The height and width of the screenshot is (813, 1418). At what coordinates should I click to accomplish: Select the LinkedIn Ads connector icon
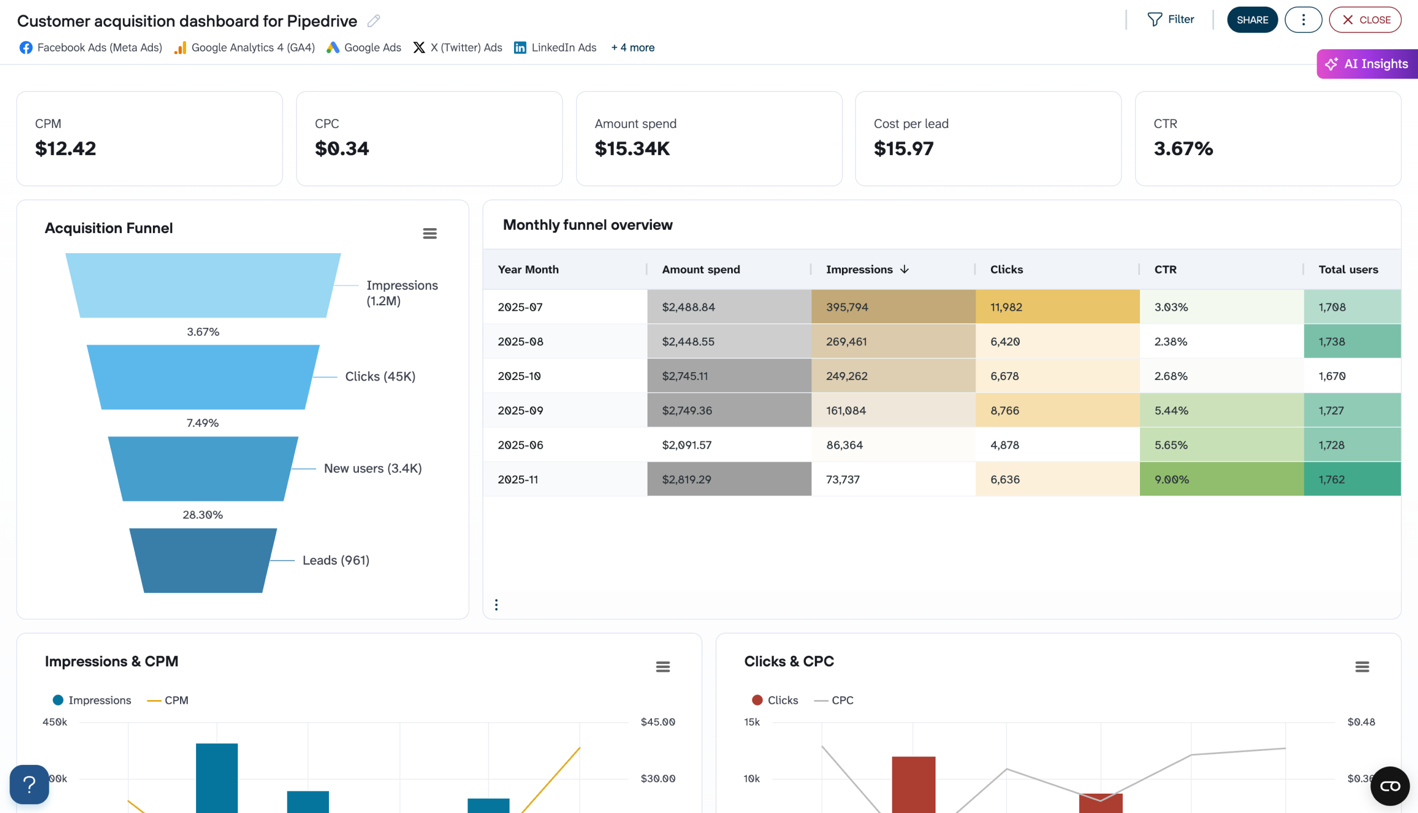click(x=520, y=48)
